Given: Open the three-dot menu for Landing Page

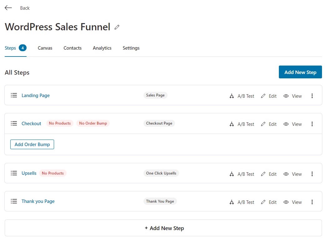Looking at the screenshot, I should [x=312, y=96].
